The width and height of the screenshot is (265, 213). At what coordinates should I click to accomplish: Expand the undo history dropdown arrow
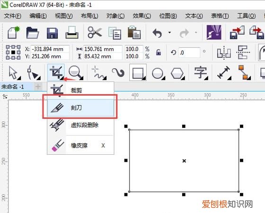pyautogui.click(x=169, y=32)
